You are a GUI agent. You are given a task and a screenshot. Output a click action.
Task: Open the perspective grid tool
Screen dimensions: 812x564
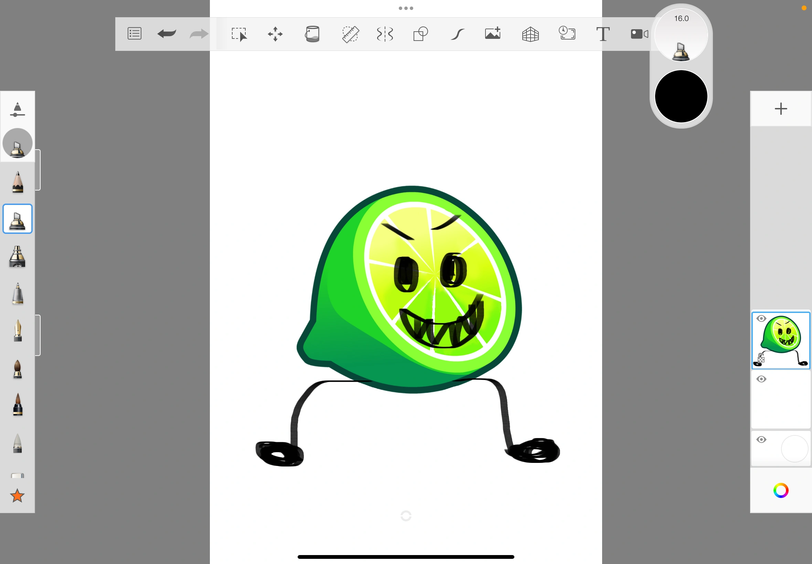(531, 34)
